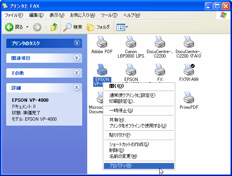Choose 名前の変更(M) in context menu
The width and height of the screenshot is (232, 176).
(x=139, y=156)
